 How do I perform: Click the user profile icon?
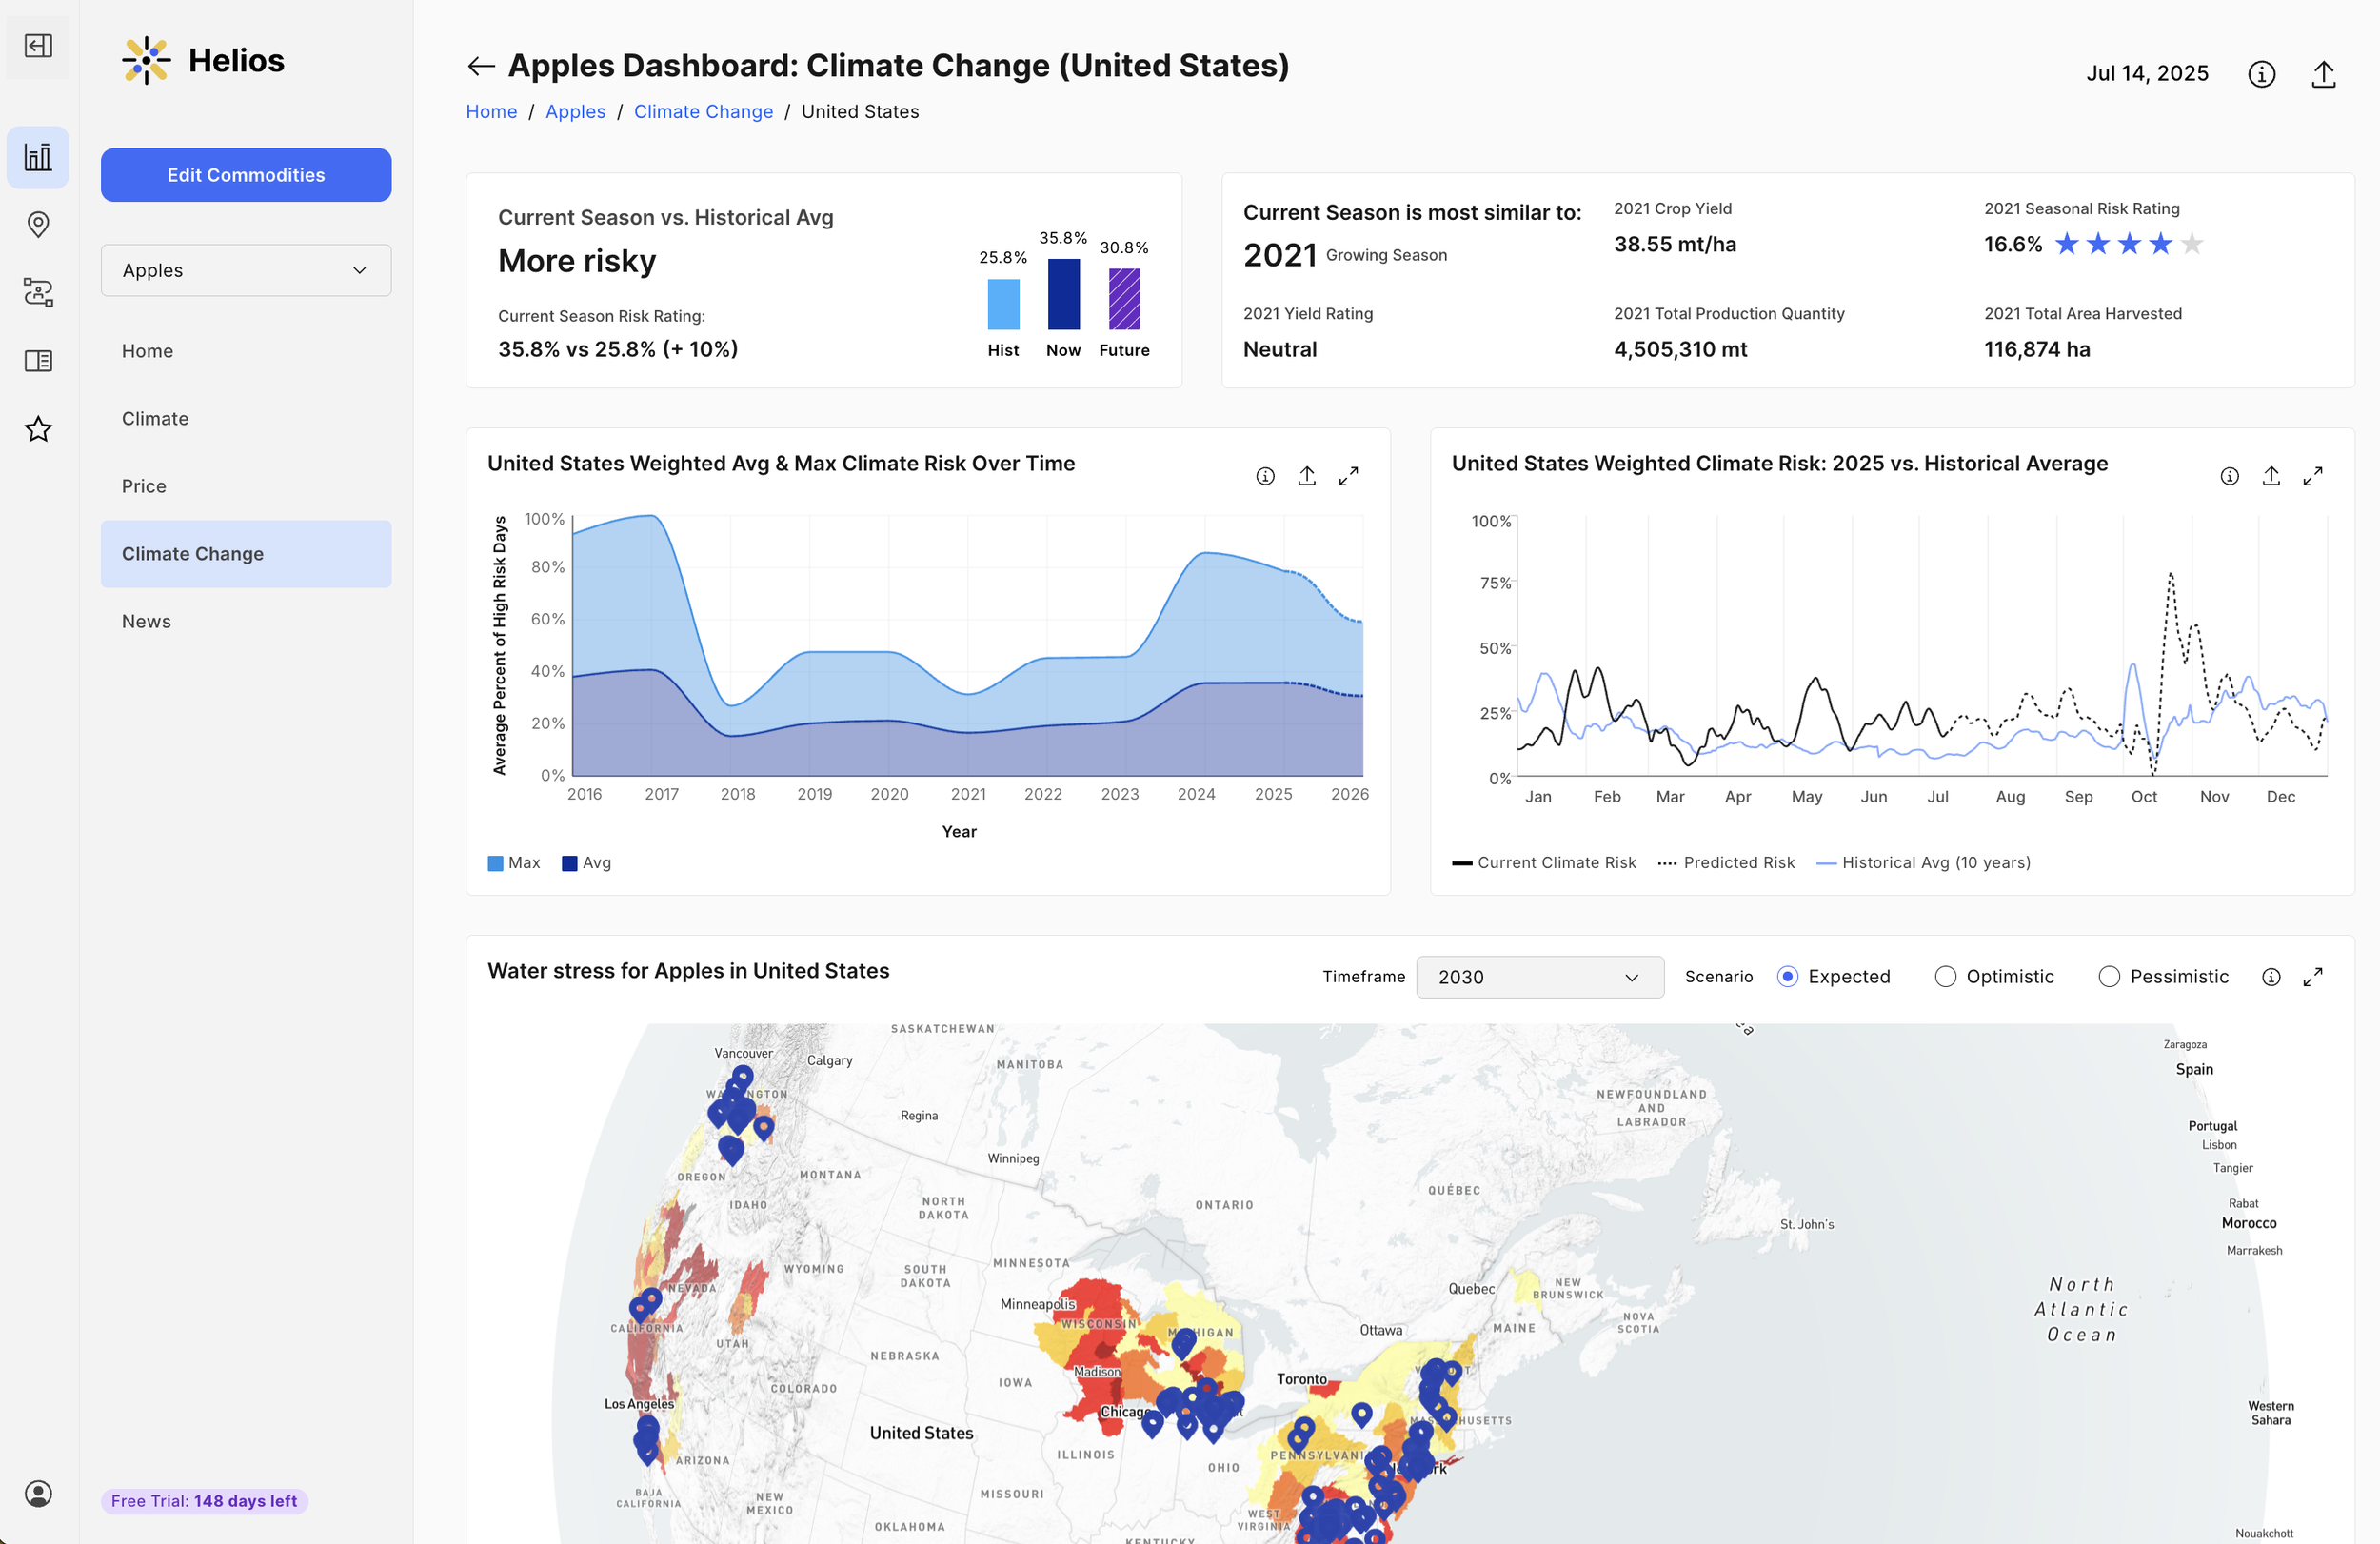tap(38, 1493)
